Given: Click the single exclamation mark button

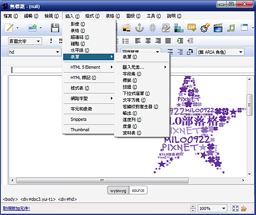Looking at the screenshot, I should click(x=51, y=41).
